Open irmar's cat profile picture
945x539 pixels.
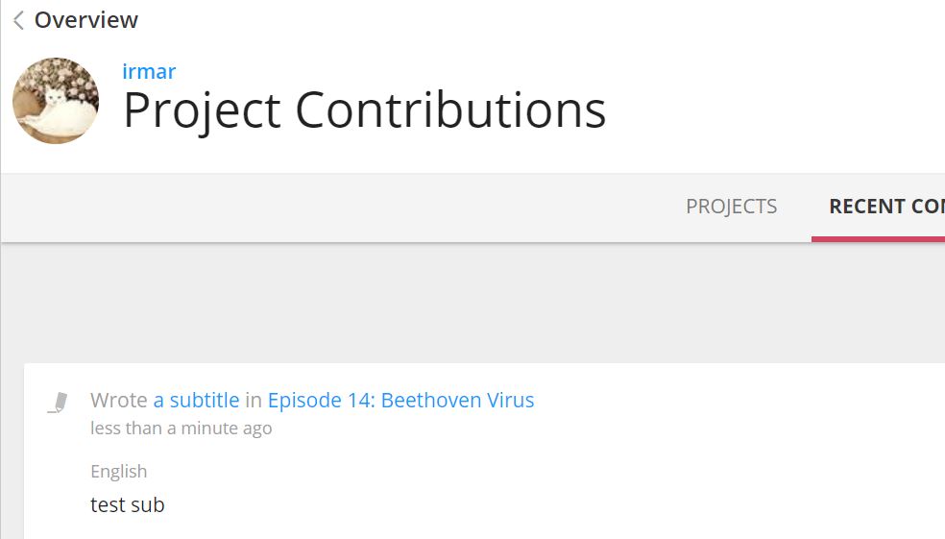pos(56,101)
